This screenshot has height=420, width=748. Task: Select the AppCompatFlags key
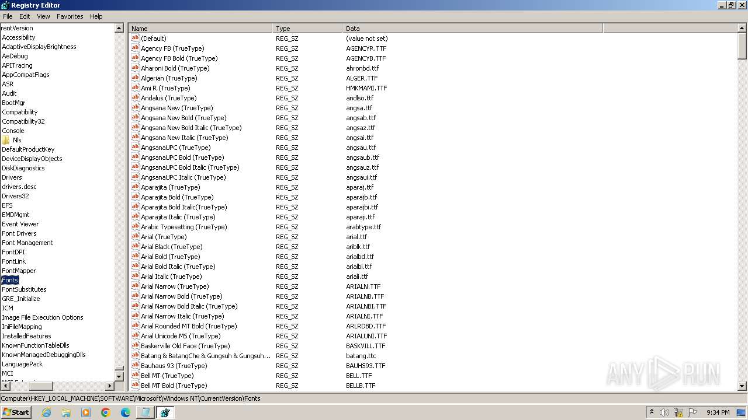pos(26,75)
